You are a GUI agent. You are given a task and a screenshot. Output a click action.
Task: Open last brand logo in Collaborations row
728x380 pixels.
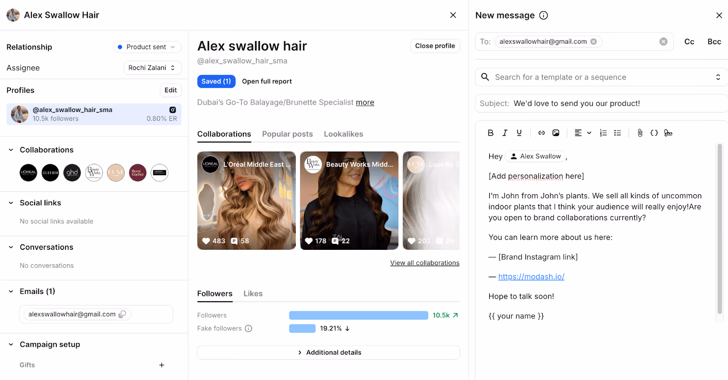click(x=159, y=172)
